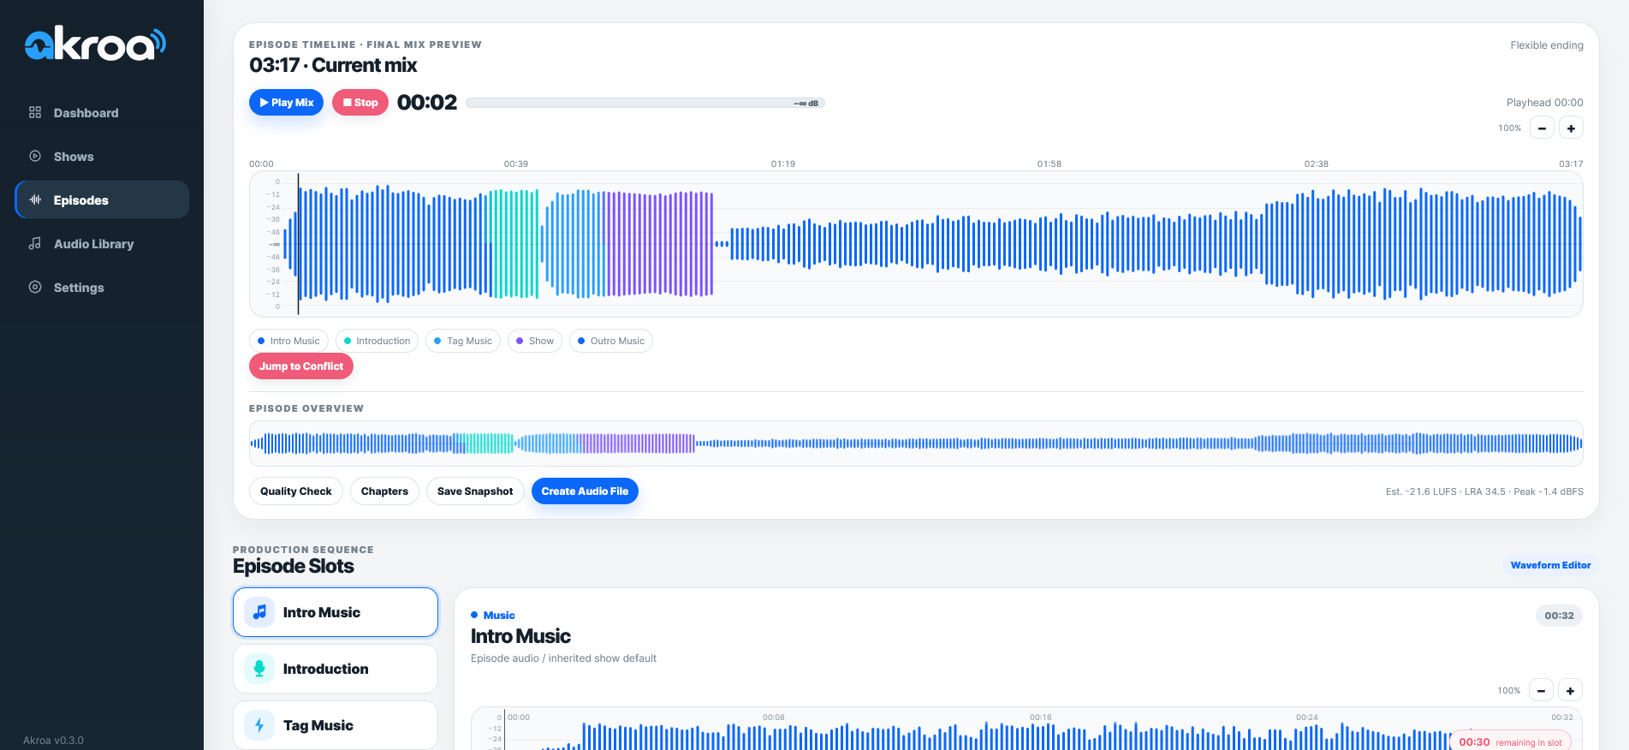Open the Audio Library page
Screen dimensions: 1629x750
[102, 243]
